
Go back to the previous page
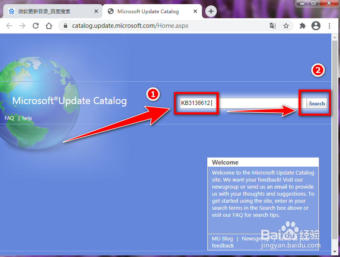(x=9, y=26)
